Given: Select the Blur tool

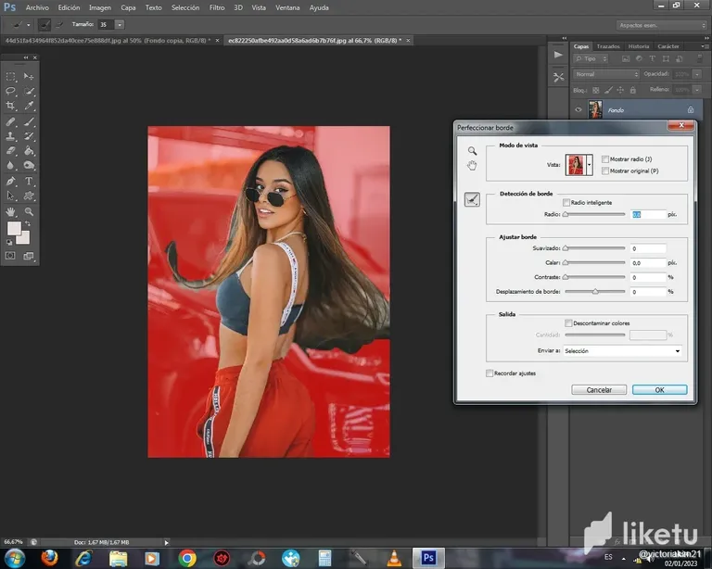Looking at the screenshot, I should tap(10, 165).
